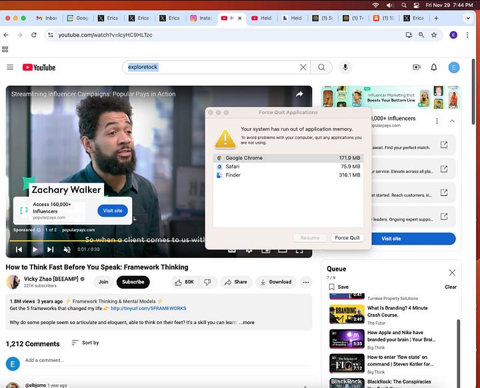Save the queue as a playlist
Screen dimensions: 480x388
coord(339,287)
